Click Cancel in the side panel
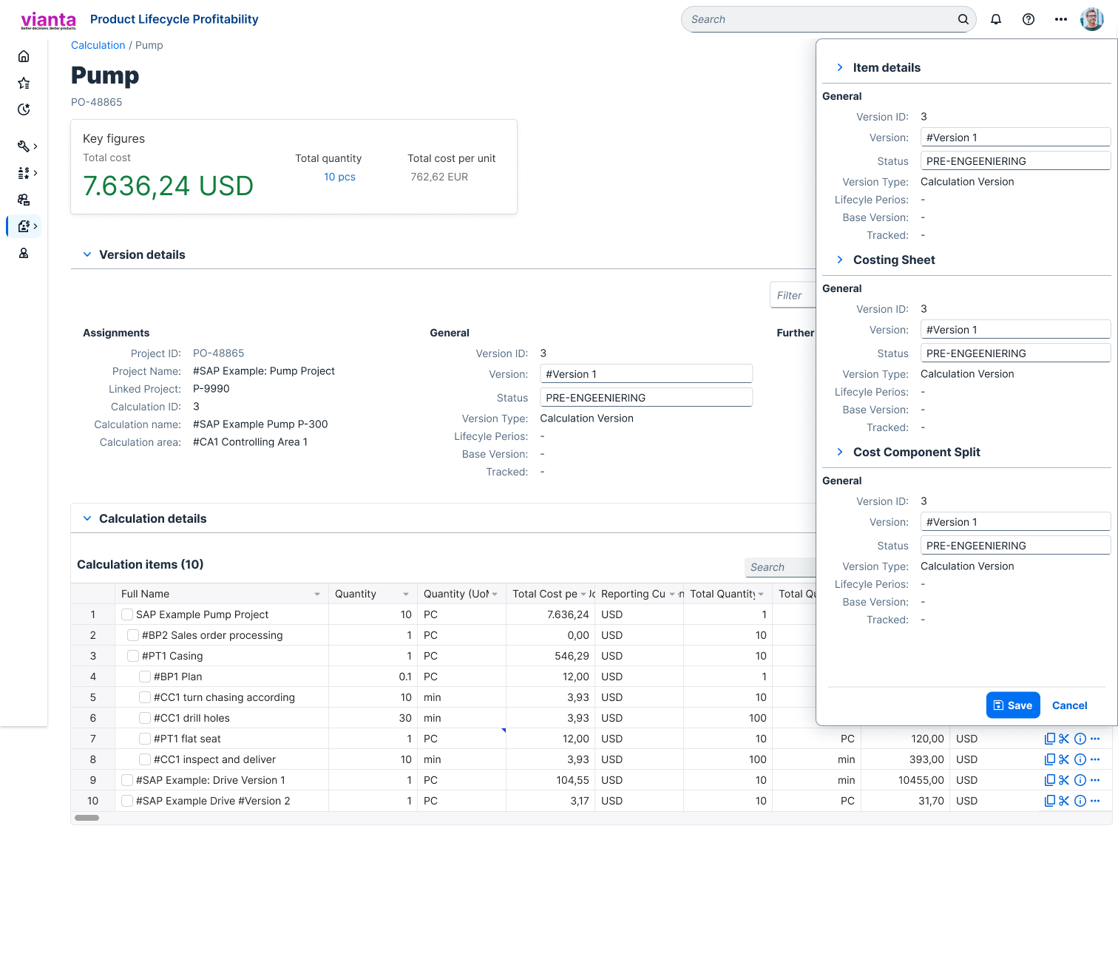 [x=1069, y=705]
